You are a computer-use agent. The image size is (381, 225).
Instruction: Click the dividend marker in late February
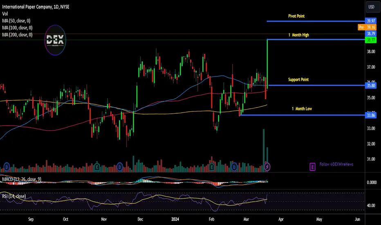(234, 167)
